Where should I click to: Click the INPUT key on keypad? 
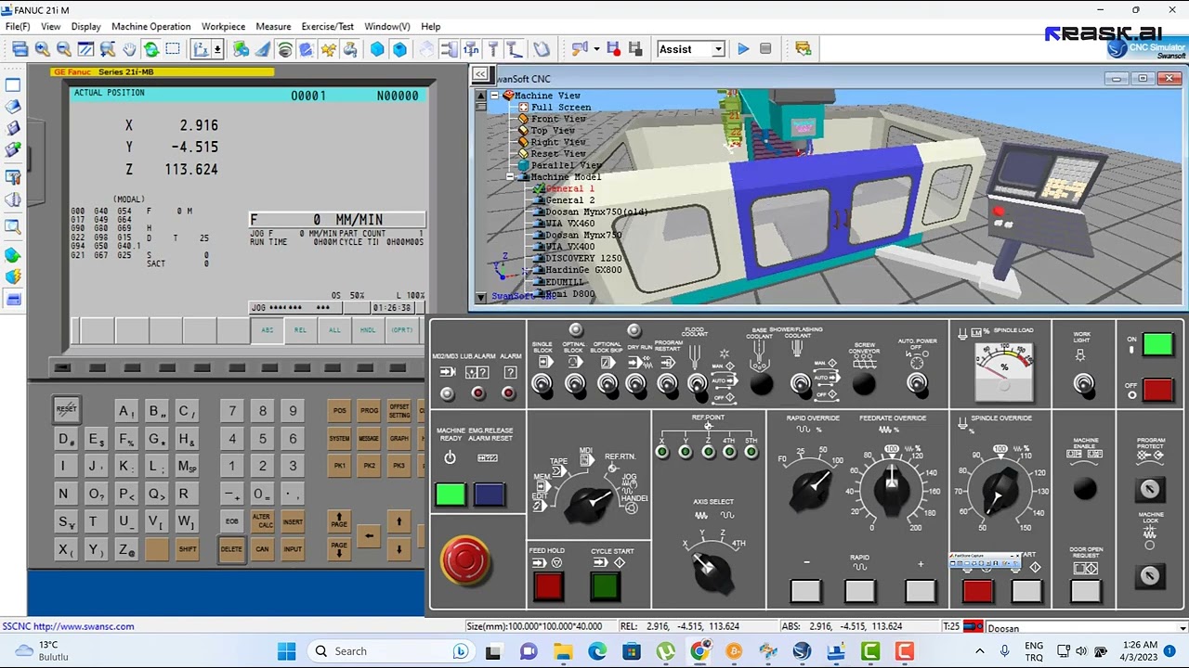[293, 549]
